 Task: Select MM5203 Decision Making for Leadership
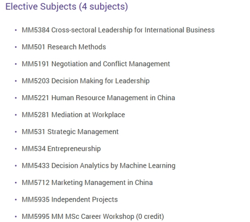tap(86, 81)
